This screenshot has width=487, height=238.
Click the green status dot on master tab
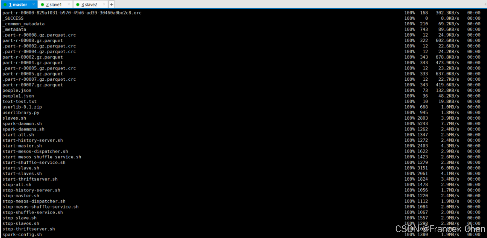[5, 4]
